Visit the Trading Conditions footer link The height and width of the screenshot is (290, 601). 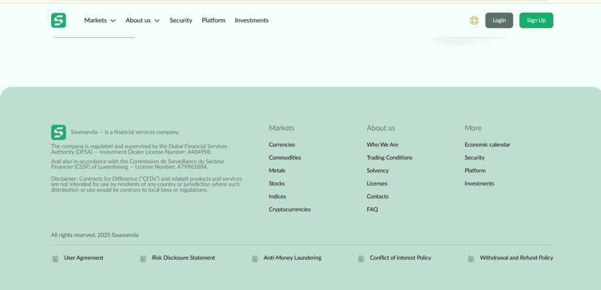pos(389,158)
